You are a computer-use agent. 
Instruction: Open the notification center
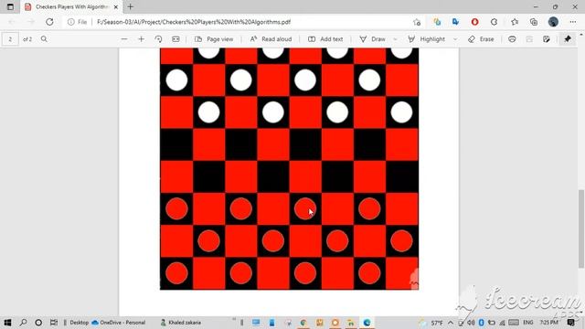(571, 323)
